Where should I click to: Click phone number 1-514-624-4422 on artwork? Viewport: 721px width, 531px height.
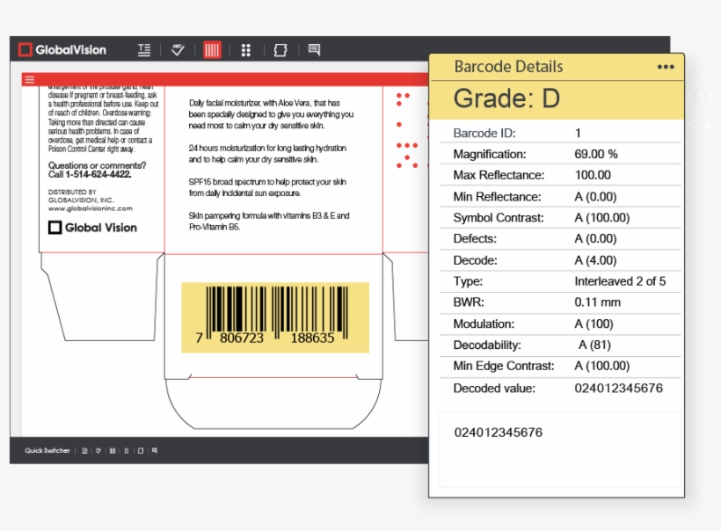[x=98, y=174]
